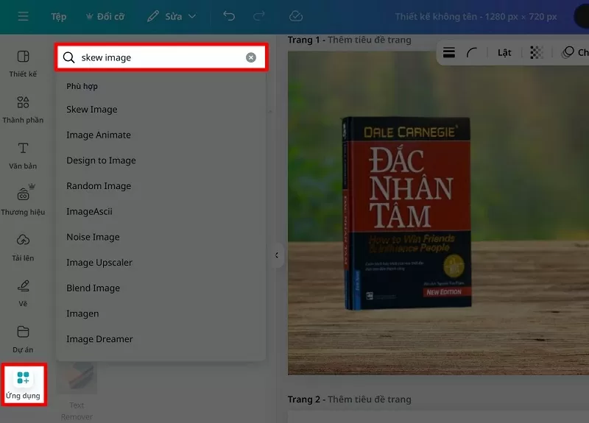589x423 pixels.
Task: Choose the Image Upscaler suggestion
Action: 99,263
